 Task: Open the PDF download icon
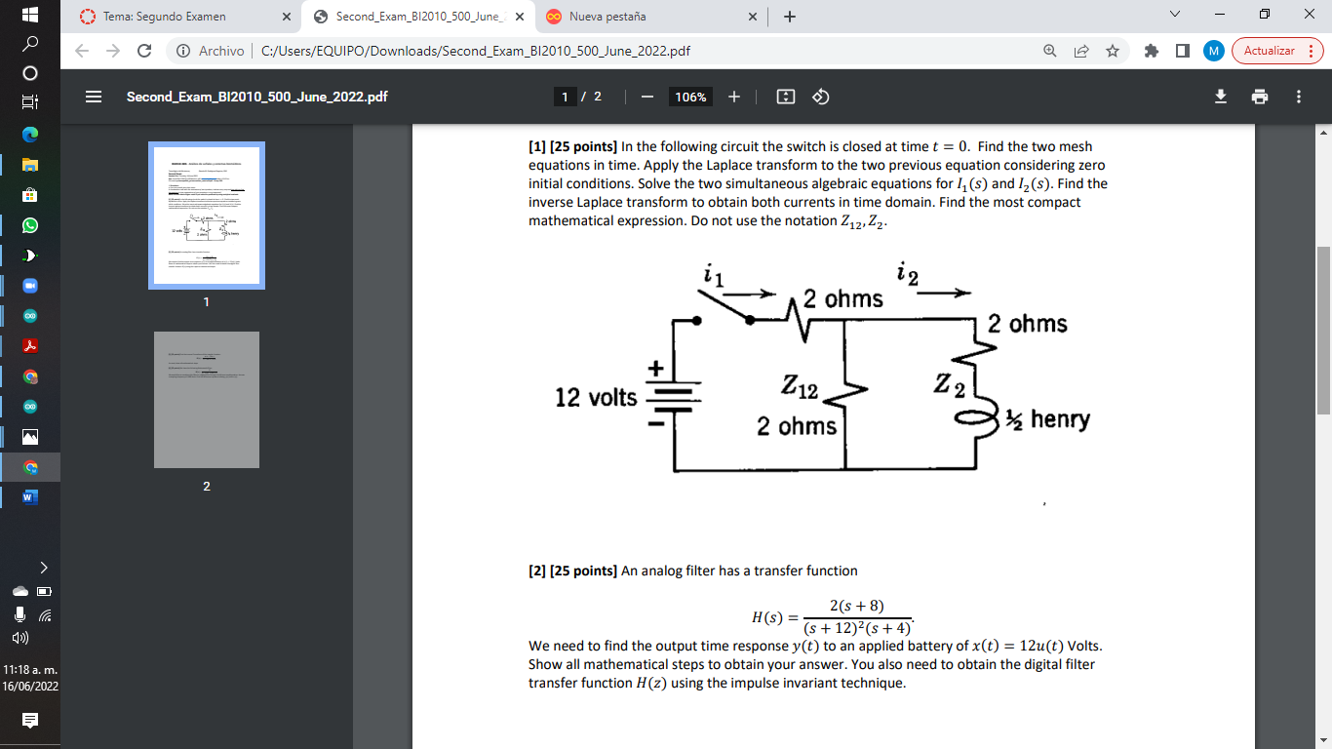point(1220,97)
